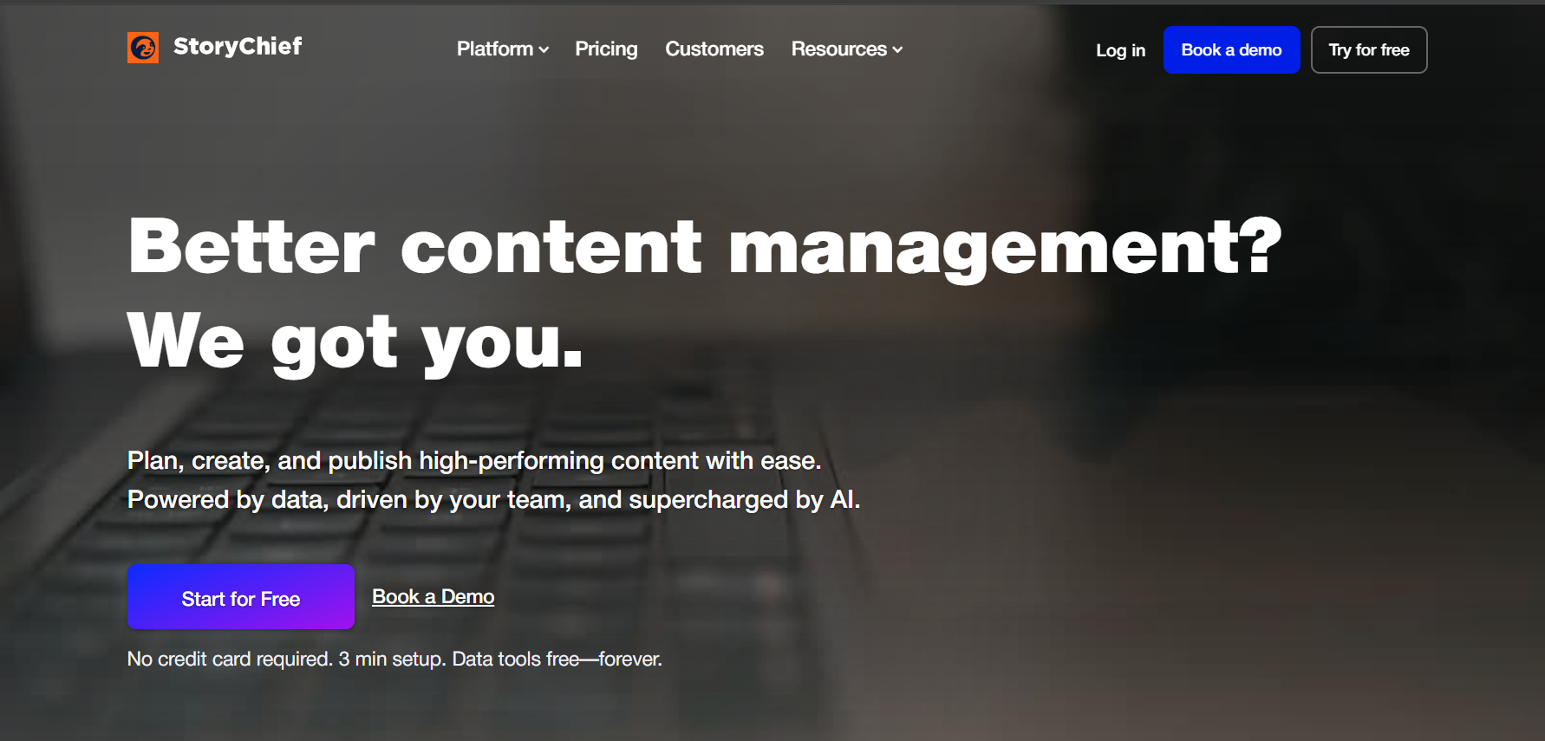The image size is (1545, 741).
Task: Go to the StoryChief home wordmark
Action: 238,47
